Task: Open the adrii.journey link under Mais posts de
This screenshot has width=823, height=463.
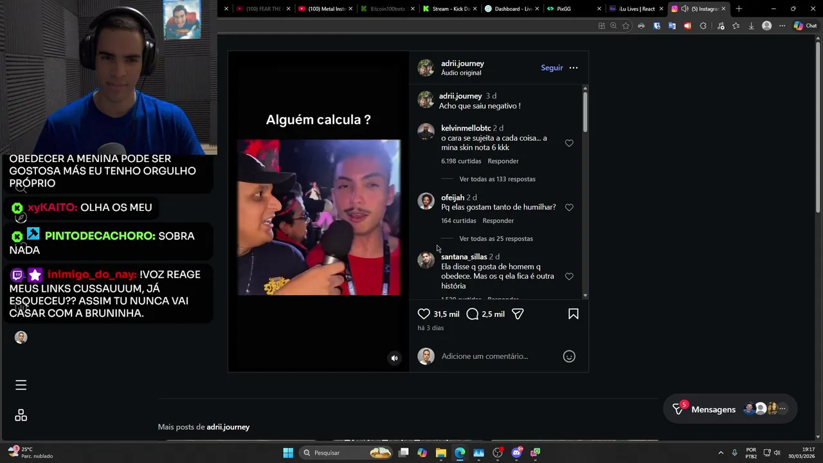Action: click(x=228, y=427)
